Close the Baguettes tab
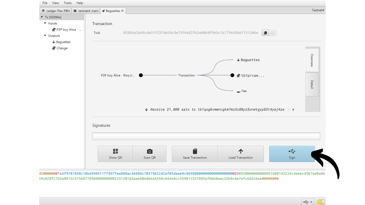This screenshot has width=365, height=205. [x=122, y=11]
